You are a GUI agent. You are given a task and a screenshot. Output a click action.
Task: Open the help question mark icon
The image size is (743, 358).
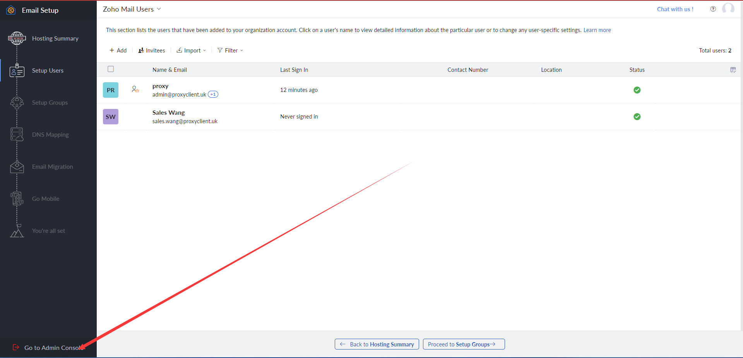(713, 9)
